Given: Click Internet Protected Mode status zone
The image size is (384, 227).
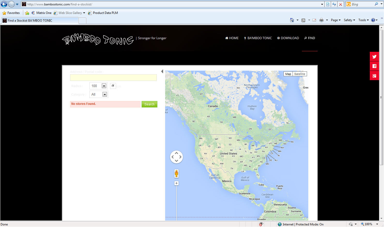Looking at the screenshot, I should (301, 224).
